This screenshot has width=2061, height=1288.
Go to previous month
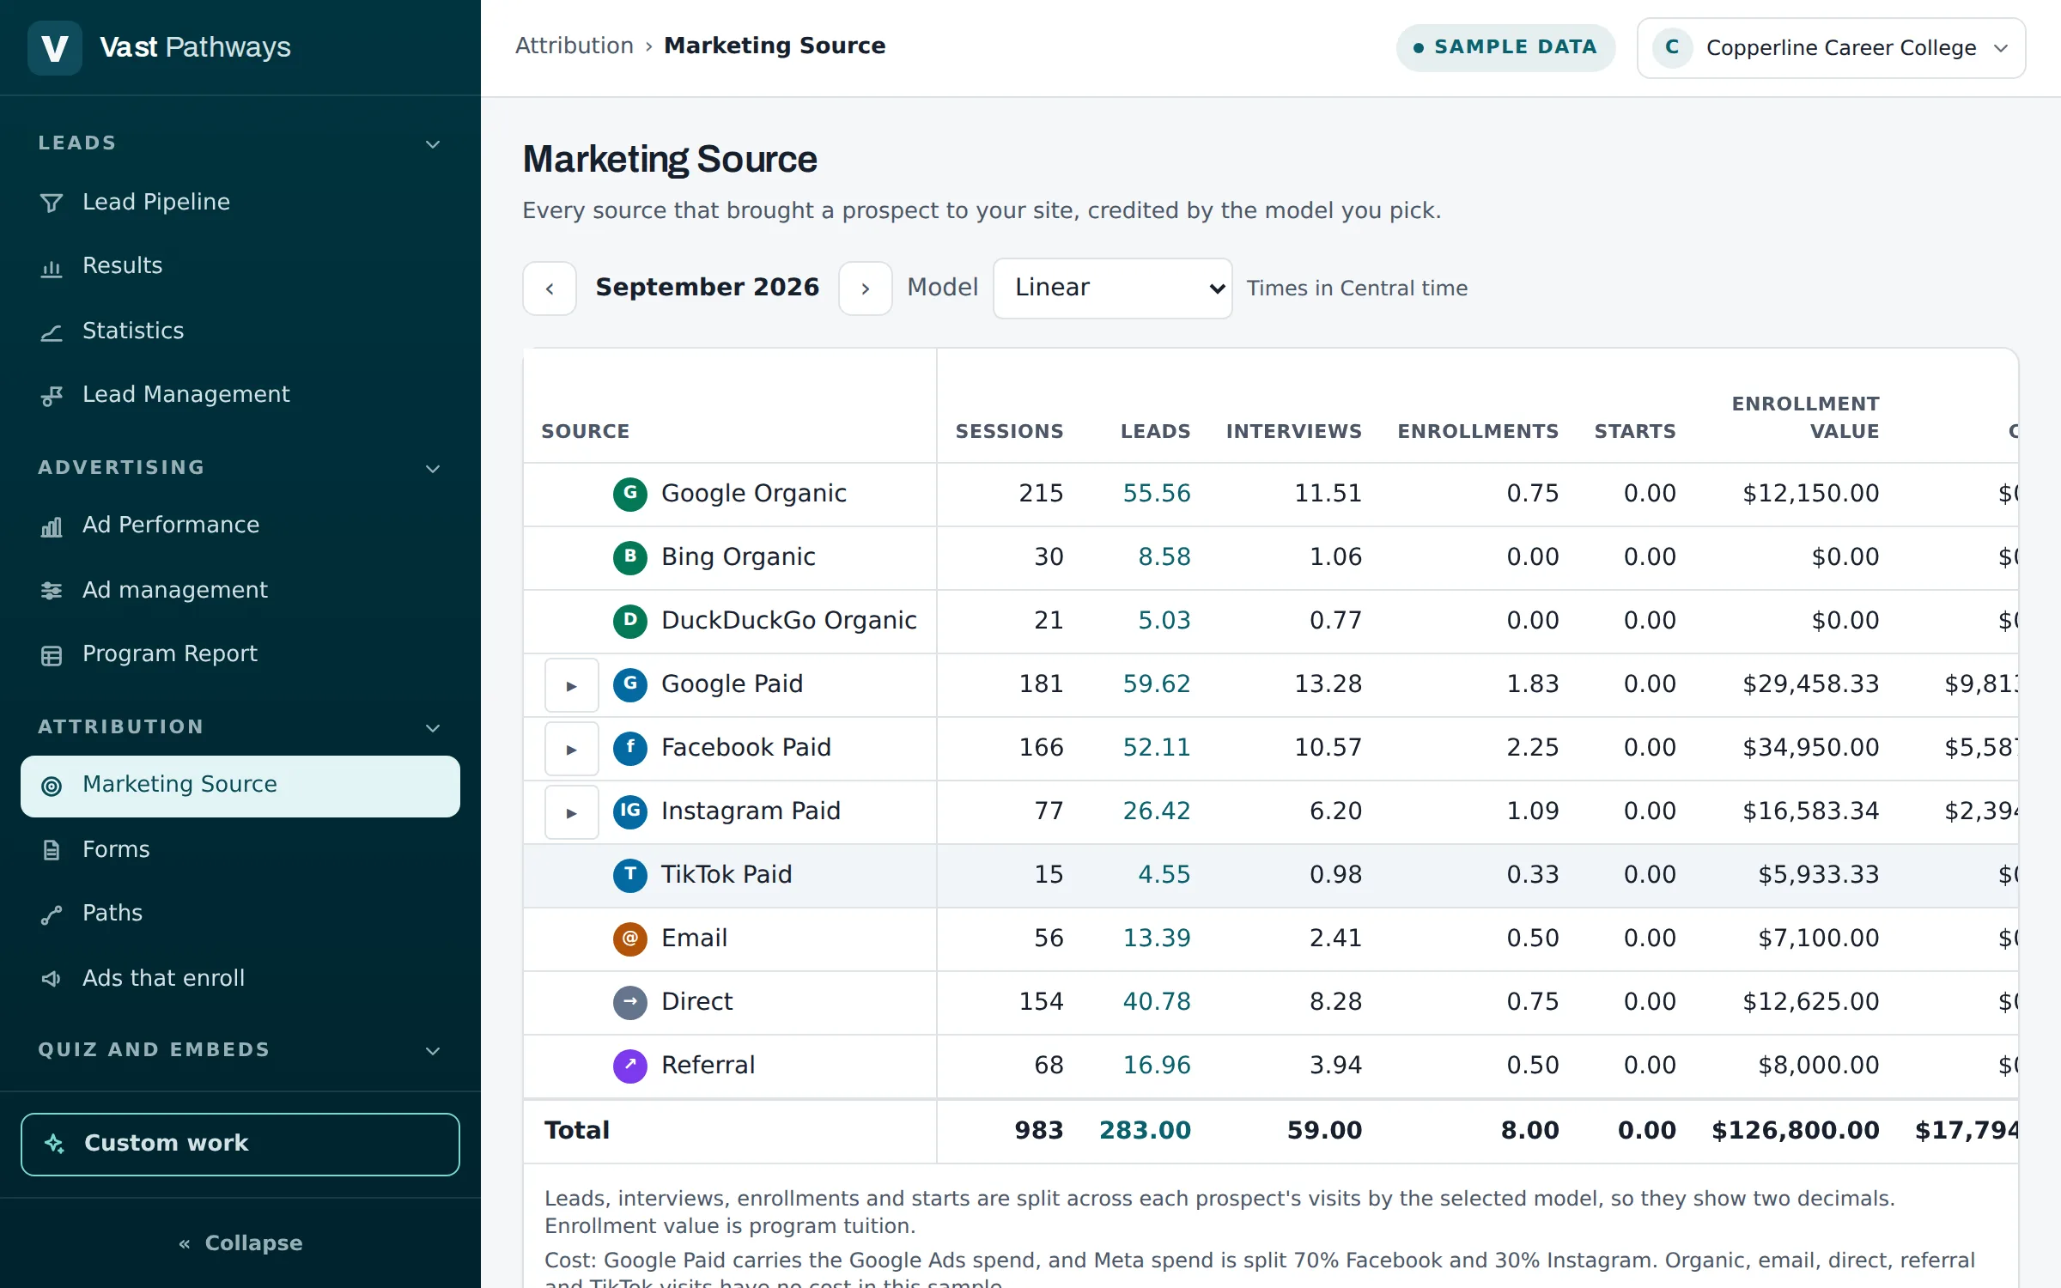click(x=550, y=289)
